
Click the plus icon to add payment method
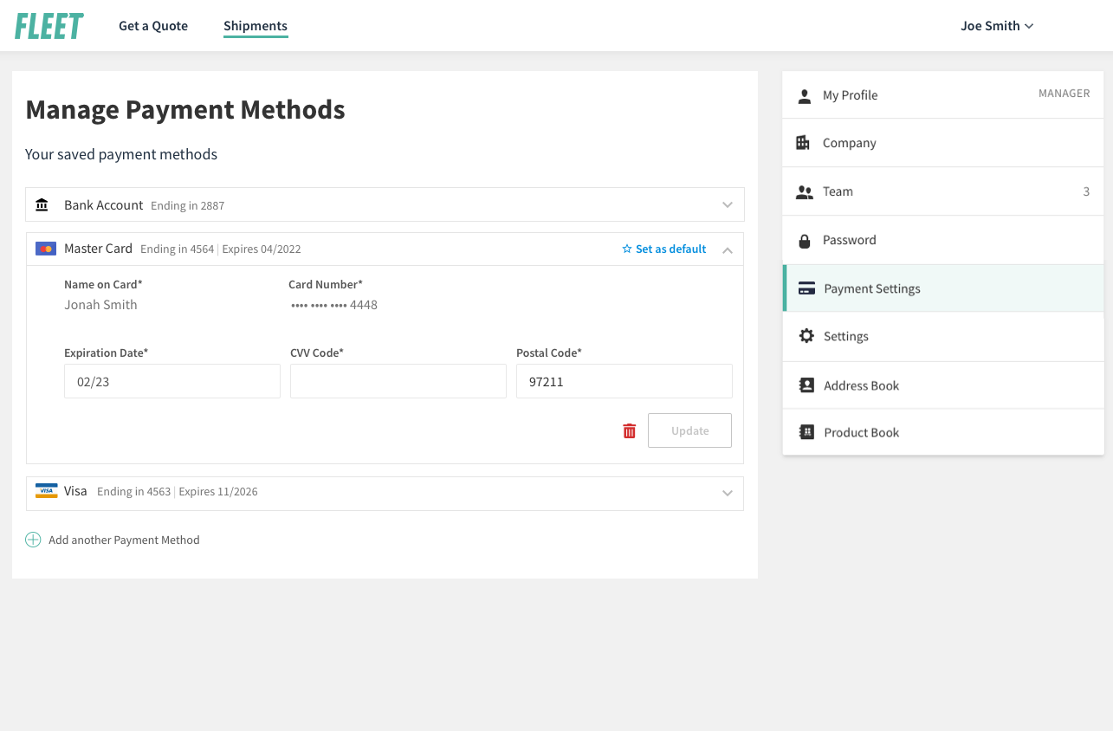pyautogui.click(x=33, y=540)
